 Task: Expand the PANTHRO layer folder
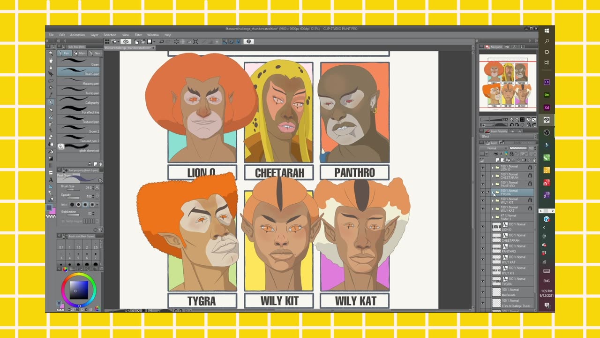click(x=493, y=184)
